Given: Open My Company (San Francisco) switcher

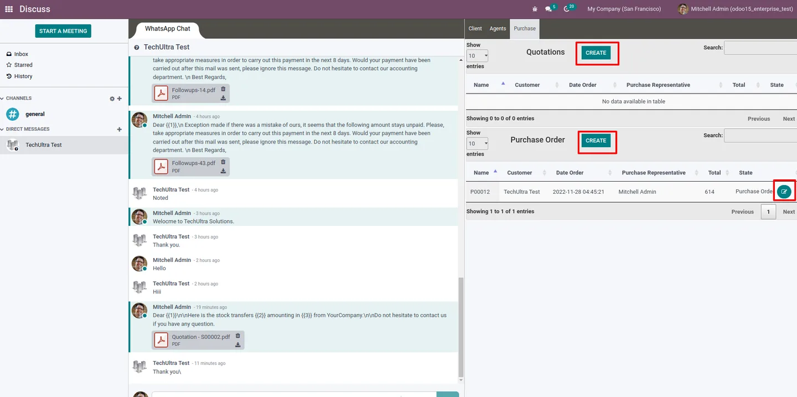Looking at the screenshot, I should click(x=624, y=9).
